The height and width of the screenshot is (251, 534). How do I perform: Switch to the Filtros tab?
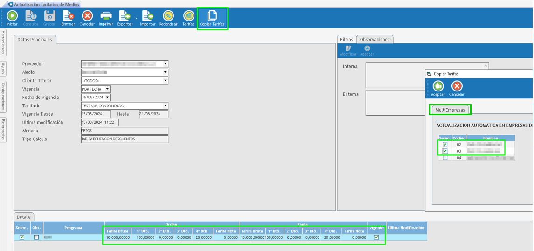coord(347,40)
